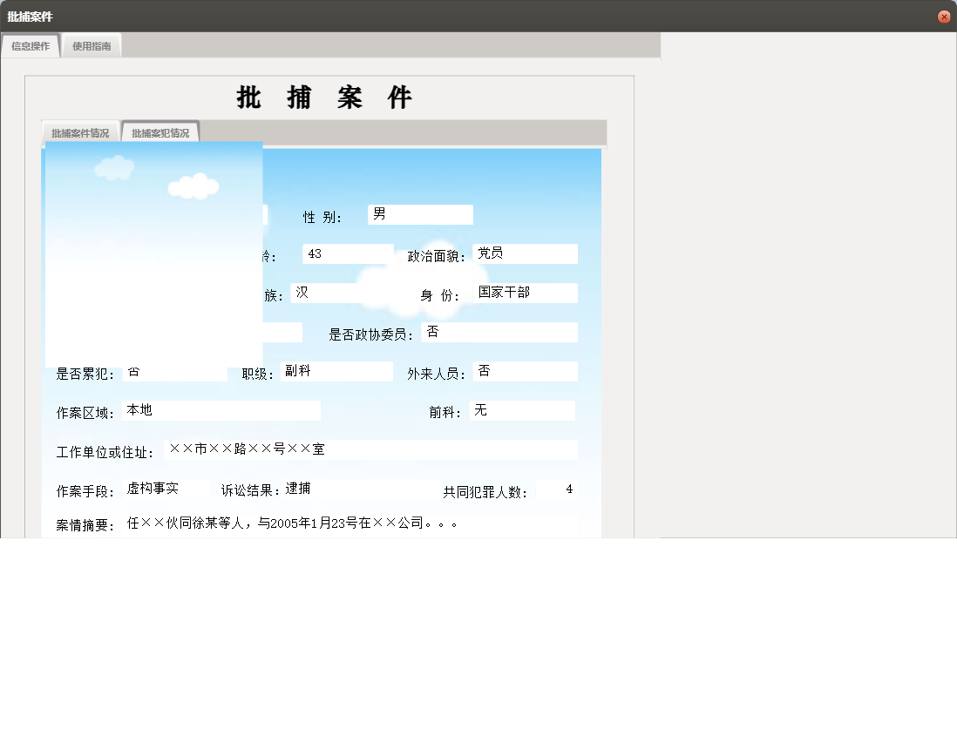Select the 案情摘要 case summary field

pos(349,524)
